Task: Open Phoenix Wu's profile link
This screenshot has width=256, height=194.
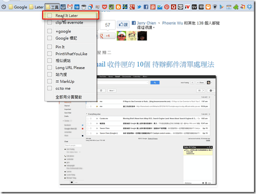Action: [173, 23]
